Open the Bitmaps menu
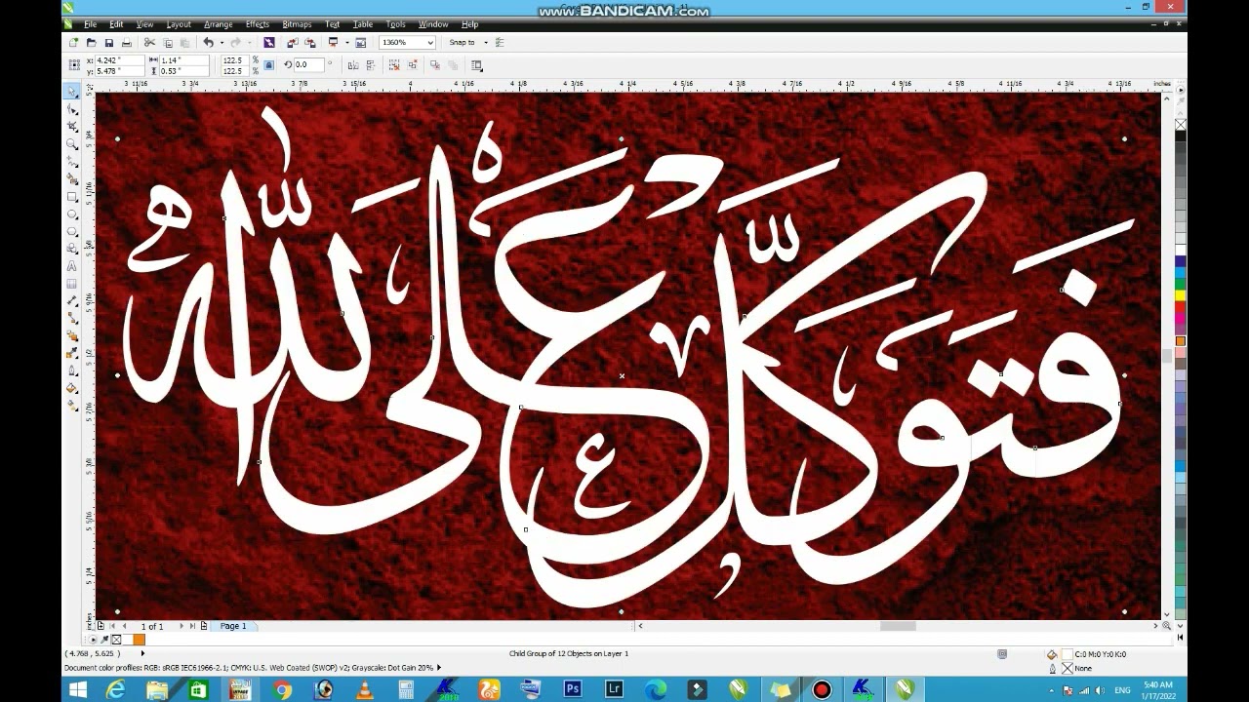 tap(297, 23)
